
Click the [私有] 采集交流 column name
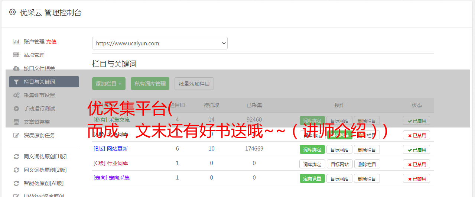point(111,120)
